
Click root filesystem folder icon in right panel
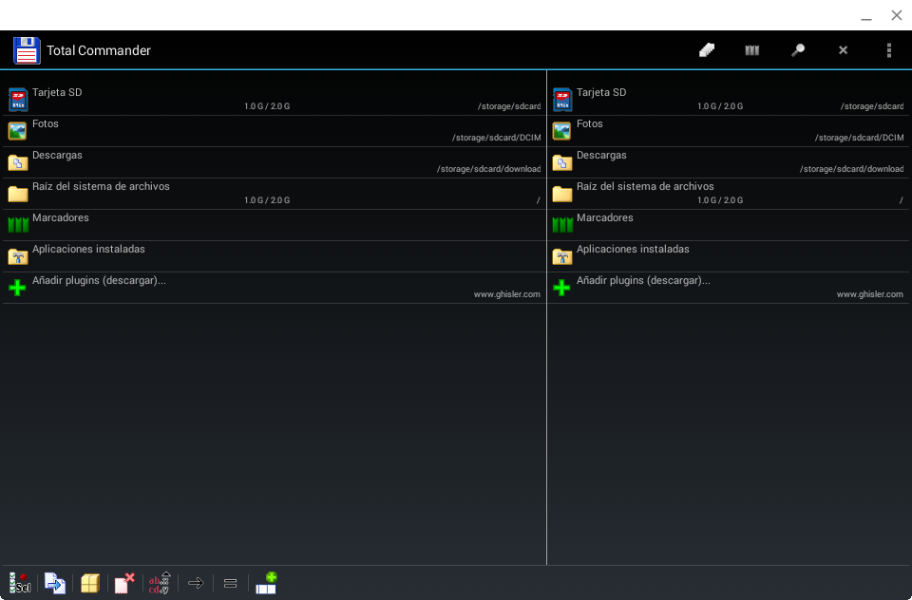click(x=562, y=194)
